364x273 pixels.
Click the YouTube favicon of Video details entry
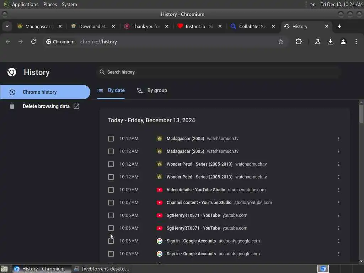(160, 190)
